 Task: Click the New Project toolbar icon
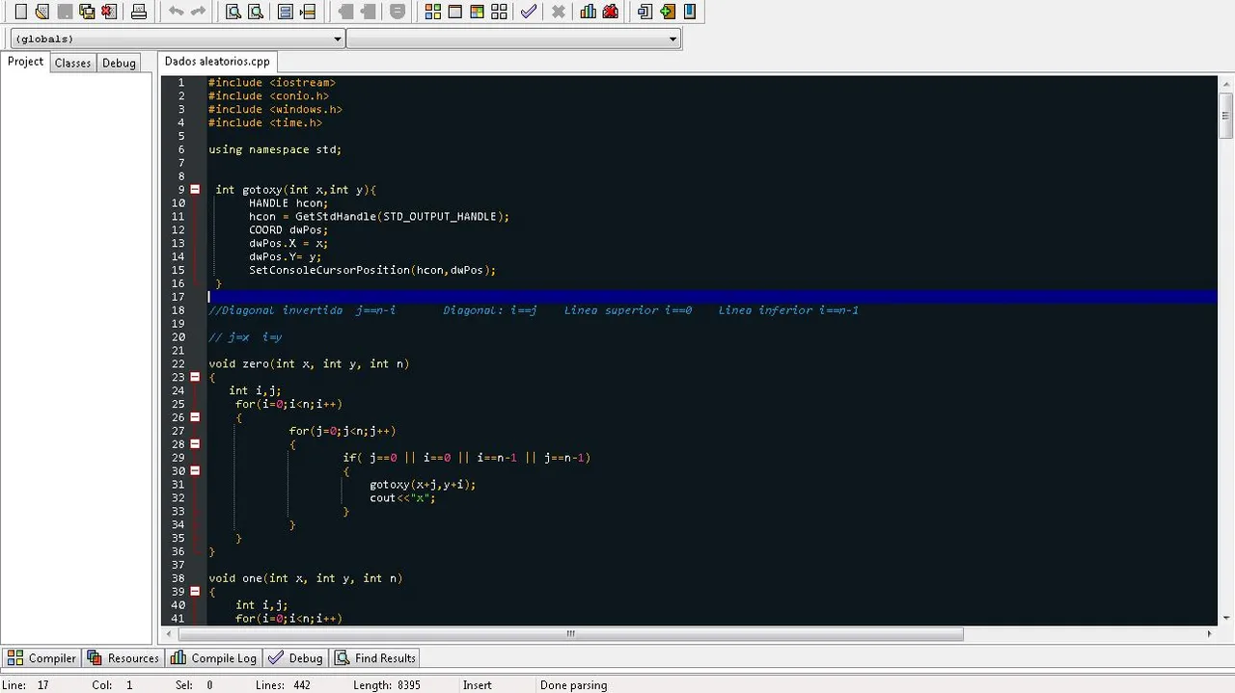(645, 12)
